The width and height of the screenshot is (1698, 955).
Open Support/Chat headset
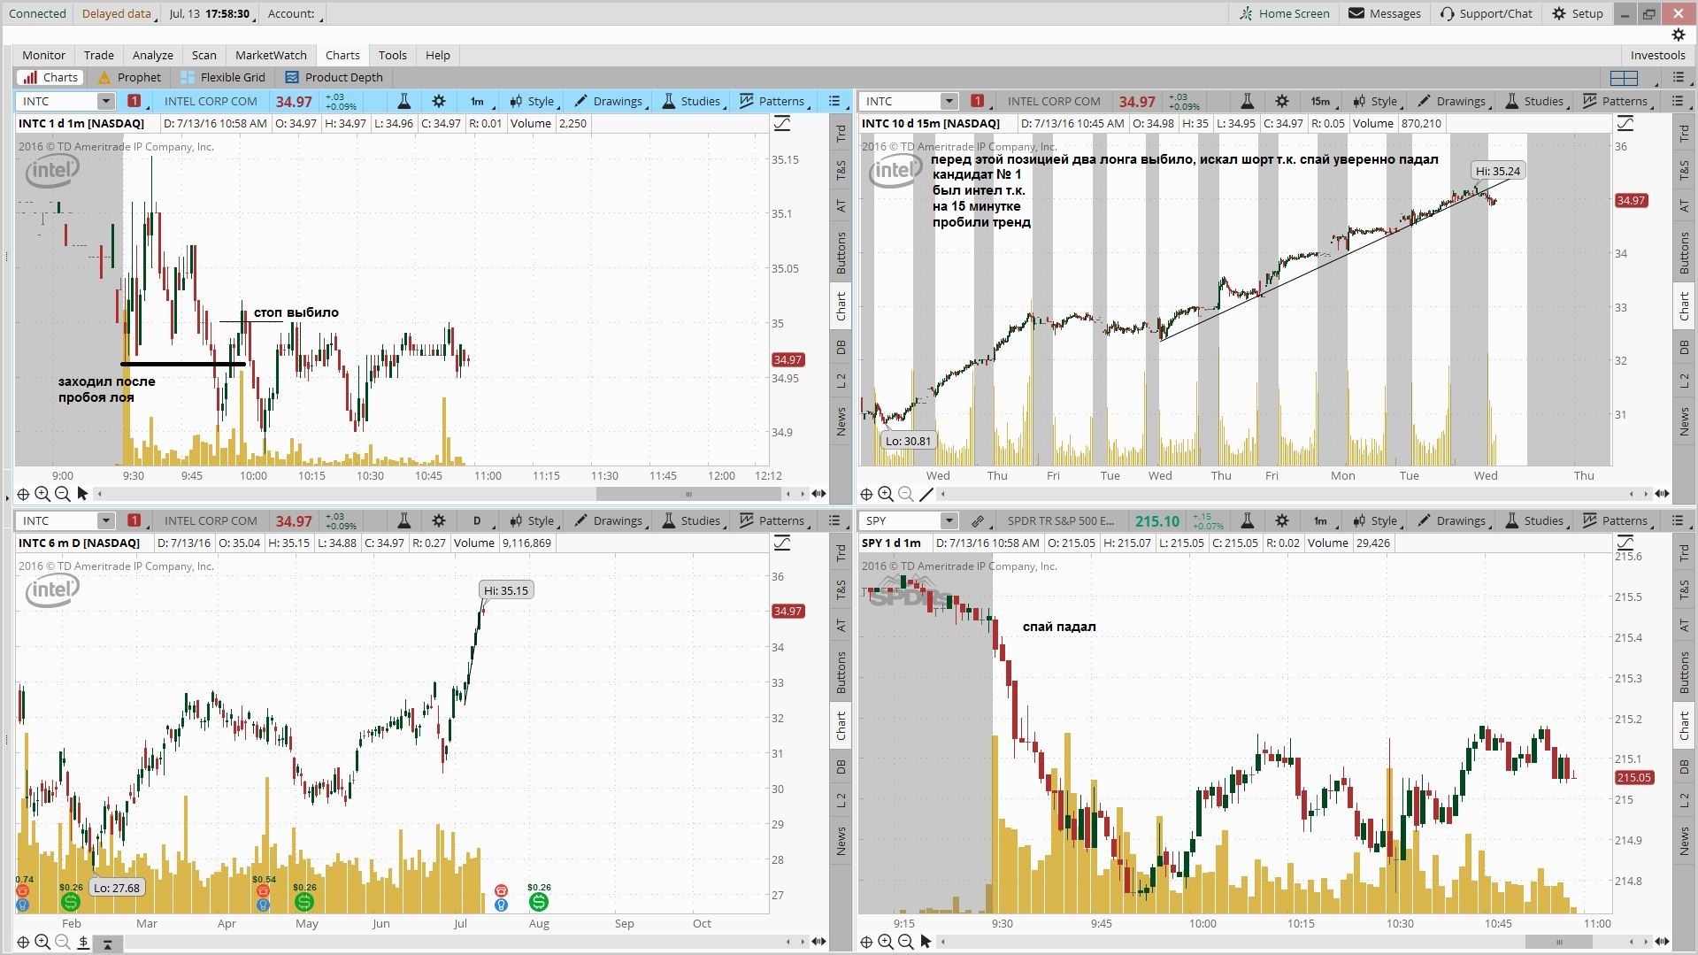[1486, 13]
